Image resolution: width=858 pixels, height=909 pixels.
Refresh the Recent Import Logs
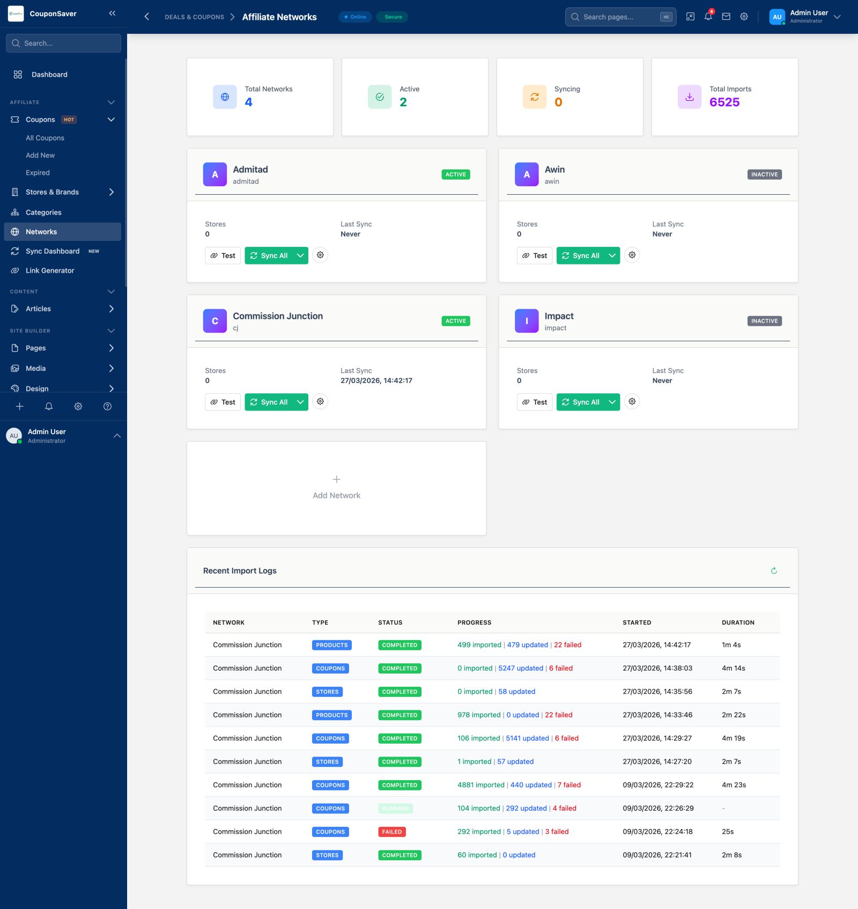[774, 570]
